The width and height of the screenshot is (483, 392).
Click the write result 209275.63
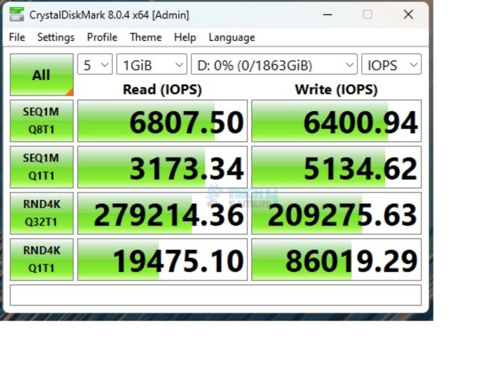(x=336, y=213)
